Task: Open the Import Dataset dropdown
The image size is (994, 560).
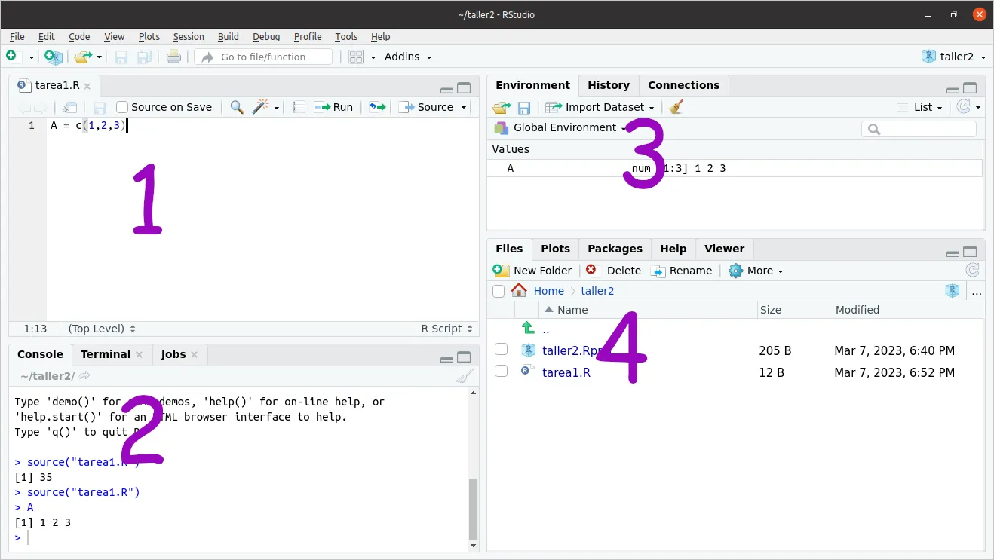Action: pos(600,107)
